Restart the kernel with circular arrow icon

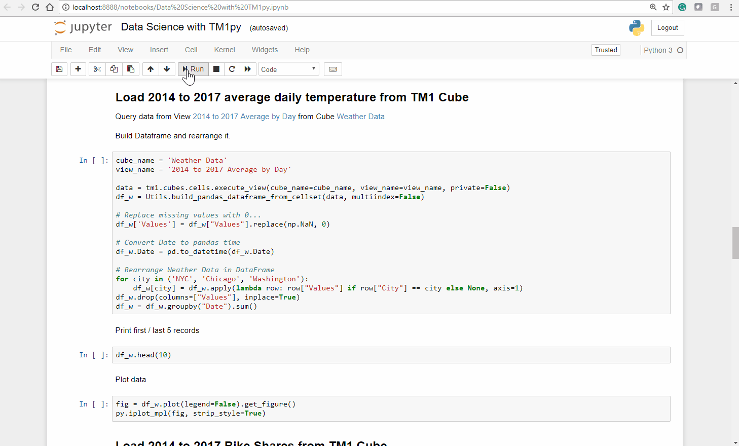(232, 69)
